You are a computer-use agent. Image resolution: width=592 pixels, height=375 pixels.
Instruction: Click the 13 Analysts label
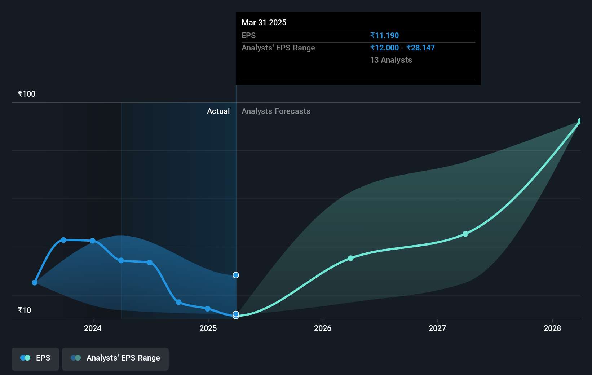coord(390,60)
